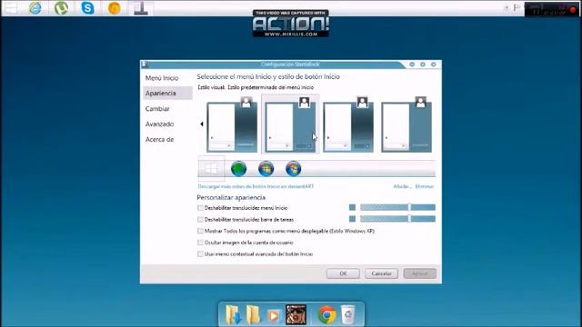The image size is (582, 327).
Task: Open the Recycle Bin in the dock
Action: [348, 314]
